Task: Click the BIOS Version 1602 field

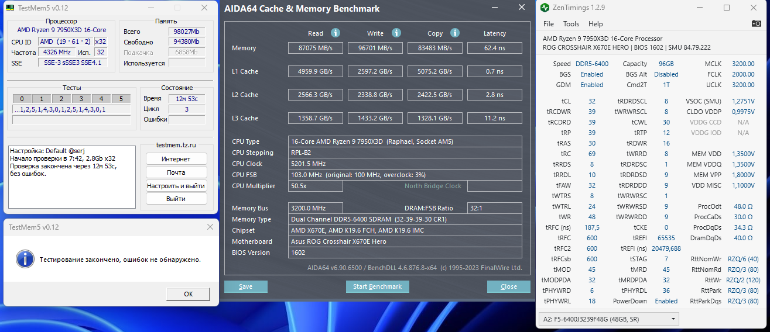Action: click(x=405, y=253)
